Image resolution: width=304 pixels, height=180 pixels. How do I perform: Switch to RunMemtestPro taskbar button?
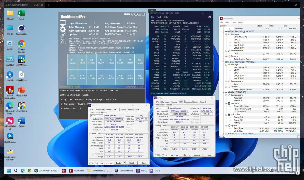tap(124, 171)
